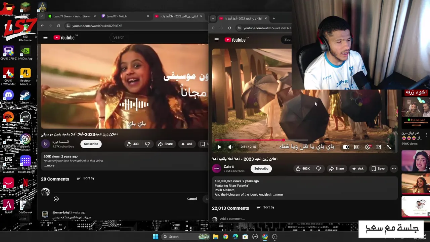Open more options for recommended video
Viewport: 430px width, 242px height.
coord(427,135)
